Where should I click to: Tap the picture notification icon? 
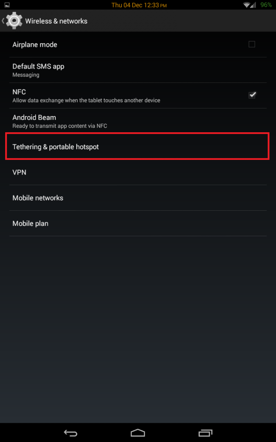click(x=7, y=5)
